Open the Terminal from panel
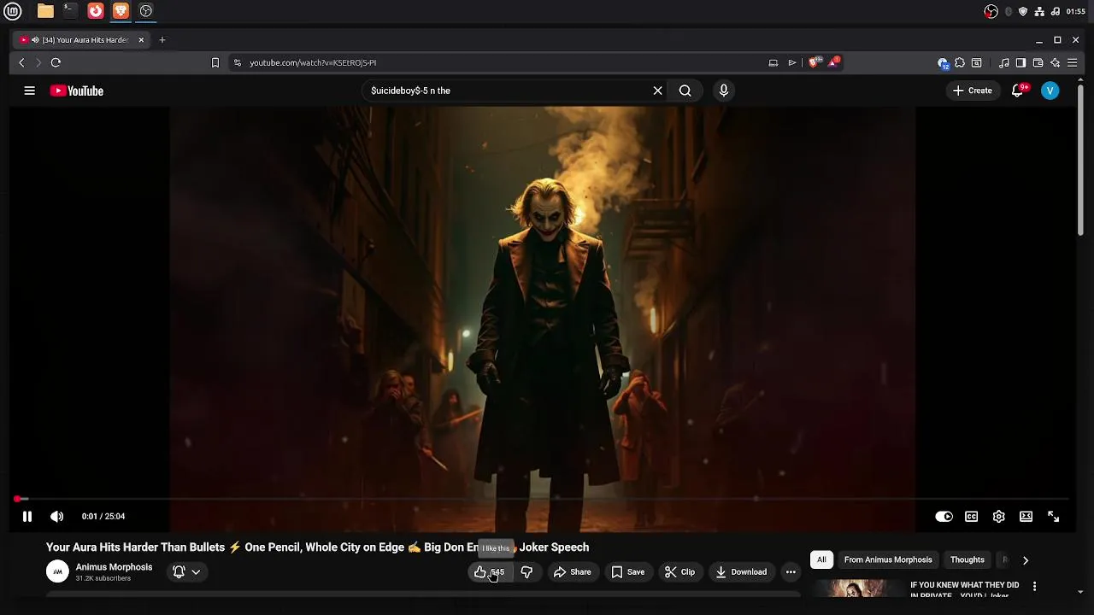The image size is (1094, 615). click(x=70, y=11)
